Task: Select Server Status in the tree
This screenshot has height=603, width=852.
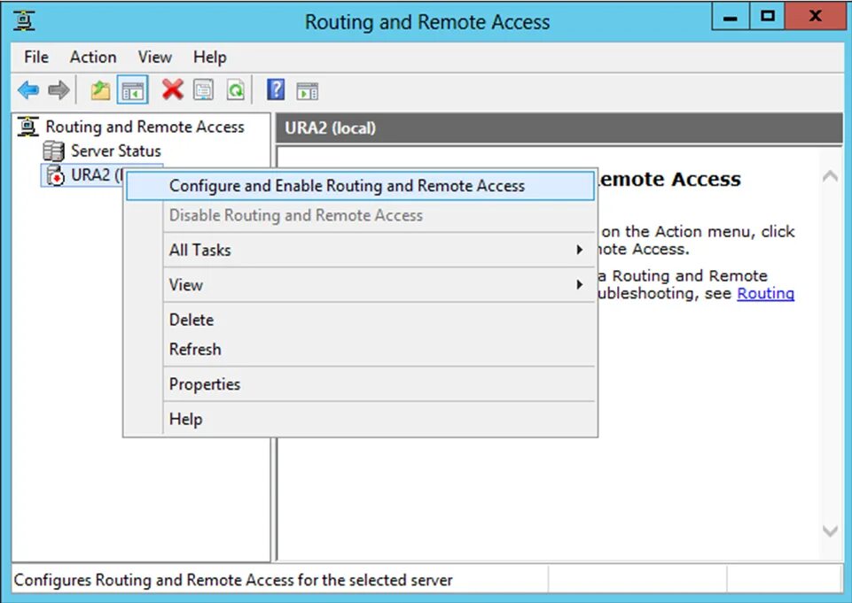Action: coord(116,151)
